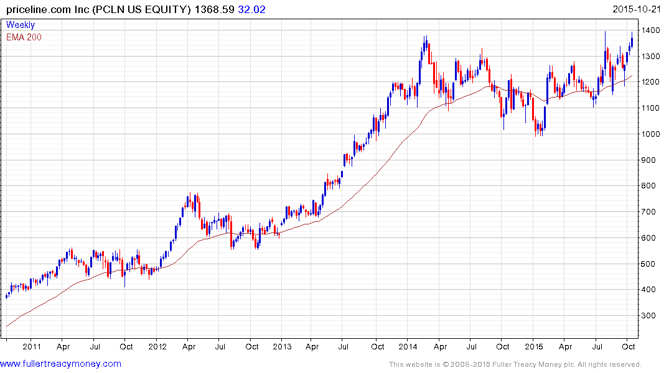Image resolution: width=669 pixels, height=373 pixels.
Task: Click the 1400 price axis label
Action: click(651, 30)
